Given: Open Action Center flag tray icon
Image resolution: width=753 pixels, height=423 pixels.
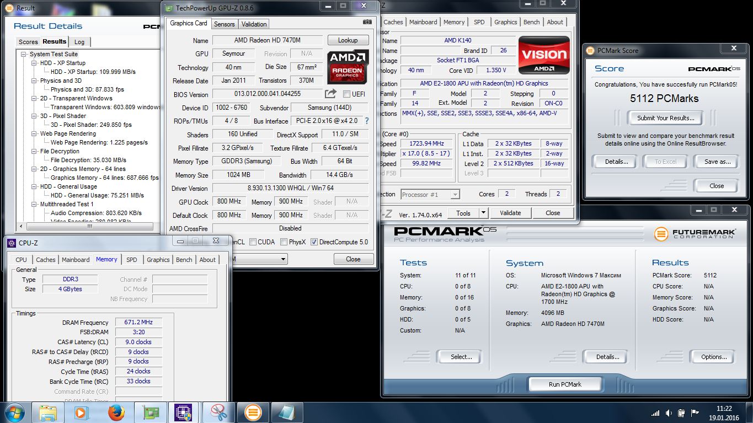Looking at the screenshot, I should click(x=695, y=413).
